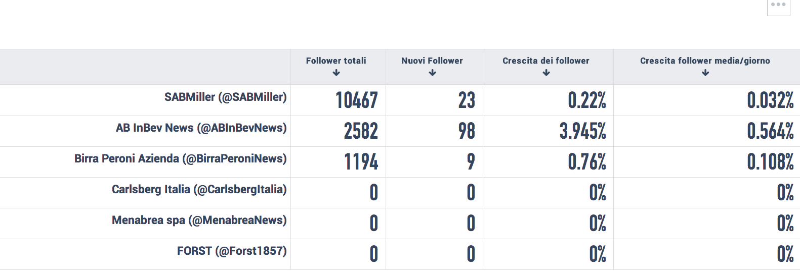Select Birra Peroni daily growth 0.108%
The image size is (800, 278).
coord(770,162)
